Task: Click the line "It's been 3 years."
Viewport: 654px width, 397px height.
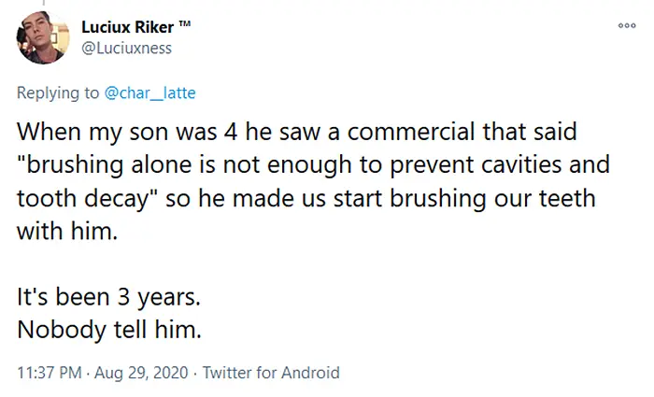Action: click(x=108, y=300)
